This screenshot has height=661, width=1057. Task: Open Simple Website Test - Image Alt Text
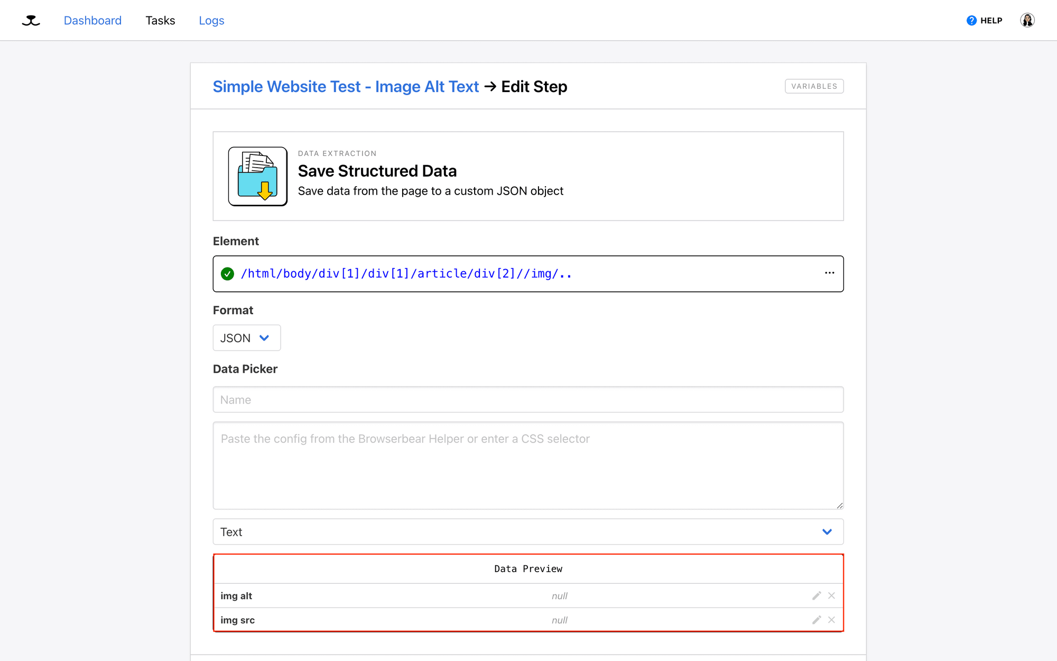point(346,86)
